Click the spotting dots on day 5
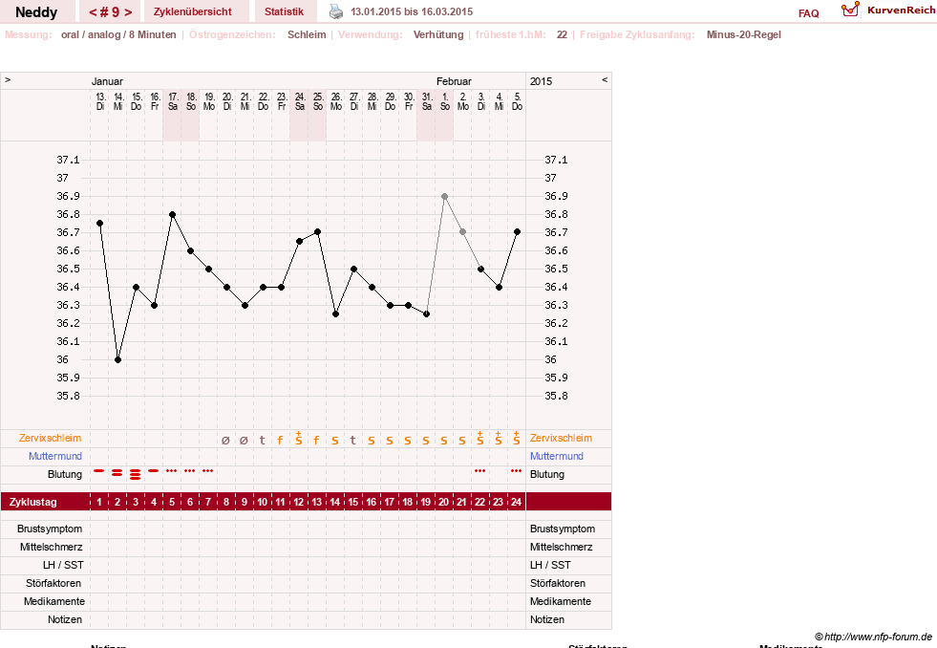The width and height of the screenshot is (937, 648). tap(172, 471)
